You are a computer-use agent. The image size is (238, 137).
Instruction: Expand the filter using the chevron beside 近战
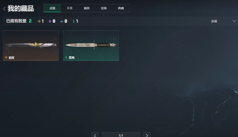234,21
